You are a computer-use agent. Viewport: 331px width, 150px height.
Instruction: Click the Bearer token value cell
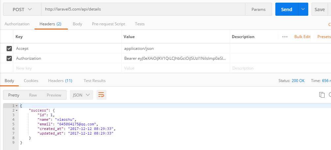pyautogui.click(x=176, y=58)
